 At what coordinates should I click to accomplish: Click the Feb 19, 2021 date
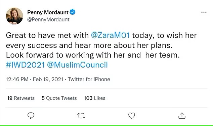tap(48, 79)
